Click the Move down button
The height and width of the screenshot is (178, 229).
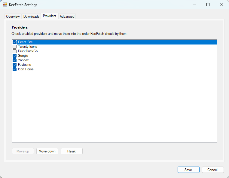coord(47,151)
